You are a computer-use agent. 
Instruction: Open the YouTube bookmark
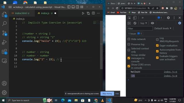[x=122, y=12]
